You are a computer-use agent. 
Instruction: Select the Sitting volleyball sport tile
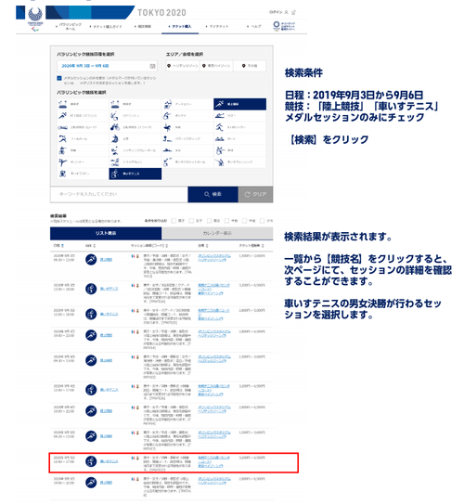point(135,150)
